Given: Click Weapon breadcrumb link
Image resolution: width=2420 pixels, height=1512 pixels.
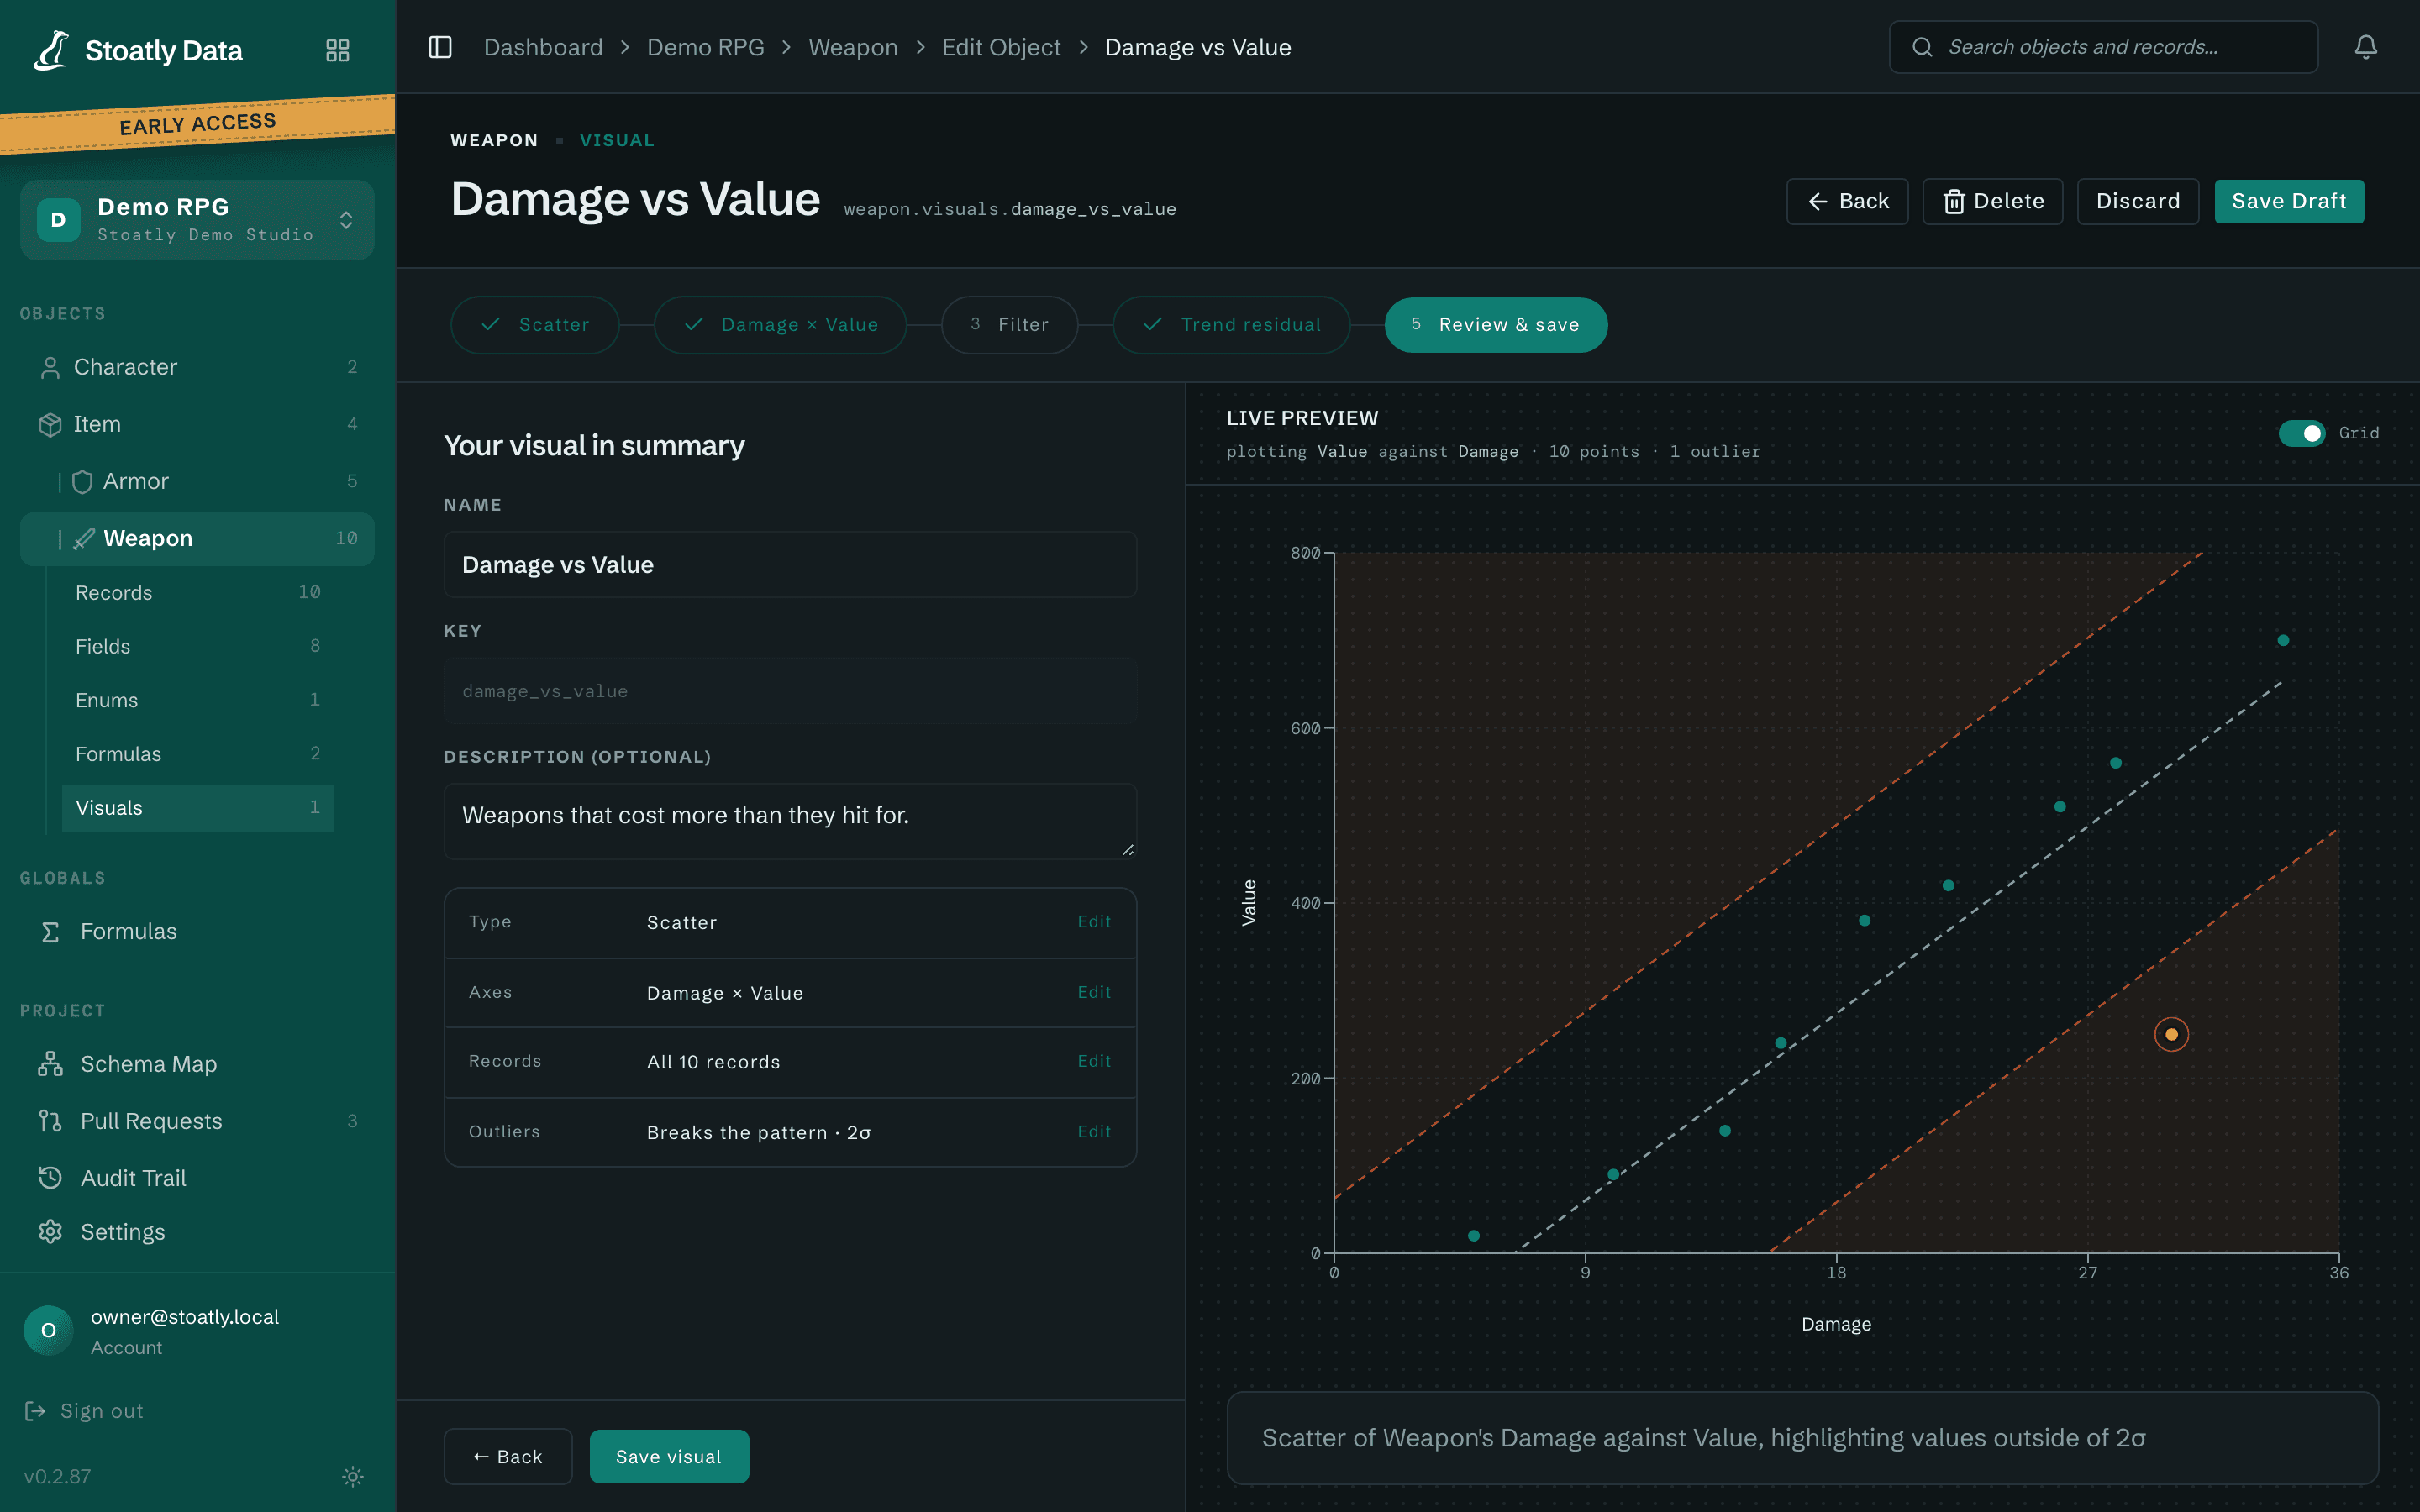Looking at the screenshot, I should pyautogui.click(x=852, y=47).
